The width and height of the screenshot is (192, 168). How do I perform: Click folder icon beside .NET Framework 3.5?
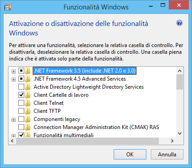click(x=28, y=71)
